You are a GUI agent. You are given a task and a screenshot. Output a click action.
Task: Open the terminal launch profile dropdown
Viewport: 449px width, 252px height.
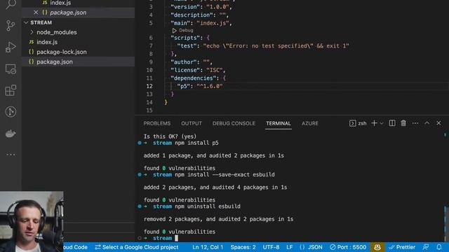(382, 123)
